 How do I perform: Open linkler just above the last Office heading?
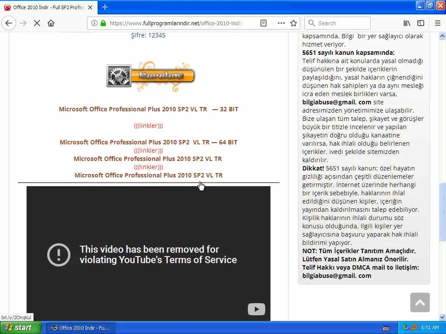149,167
